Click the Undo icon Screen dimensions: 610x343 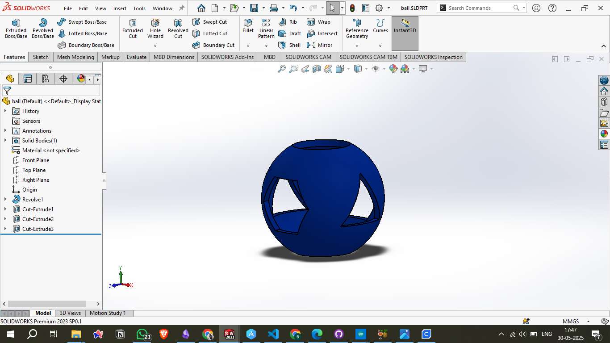pyautogui.click(x=293, y=8)
